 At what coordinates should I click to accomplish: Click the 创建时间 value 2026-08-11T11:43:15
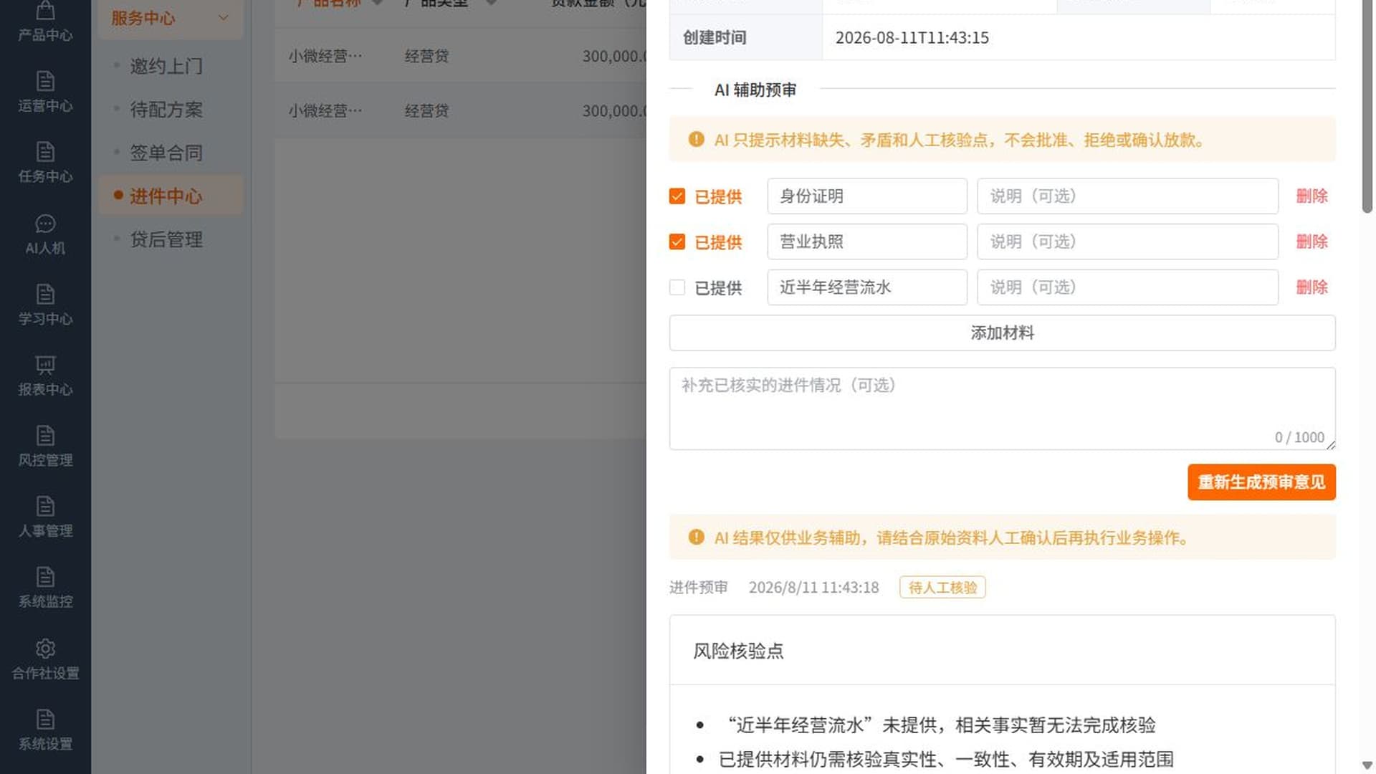[912, 37]
